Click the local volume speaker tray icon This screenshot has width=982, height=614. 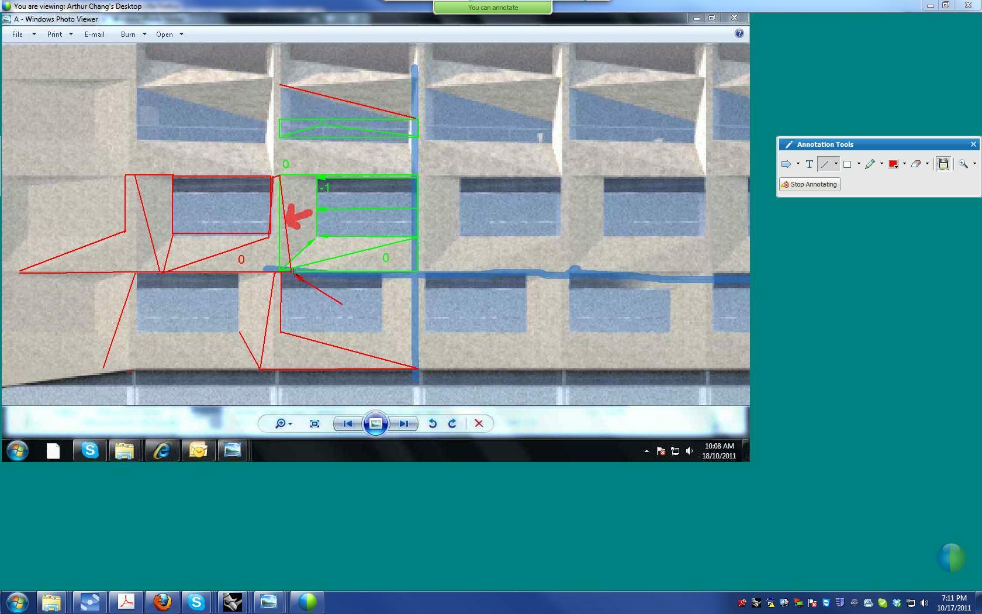point(925,603)
